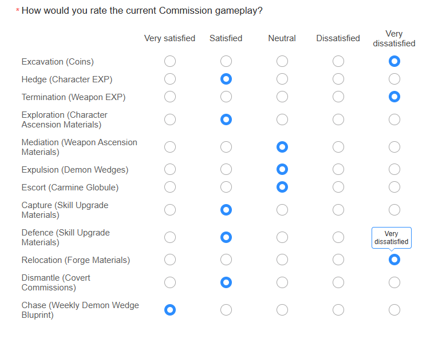Mark Relocation (Forge Materials) as Satisfied

226,260
